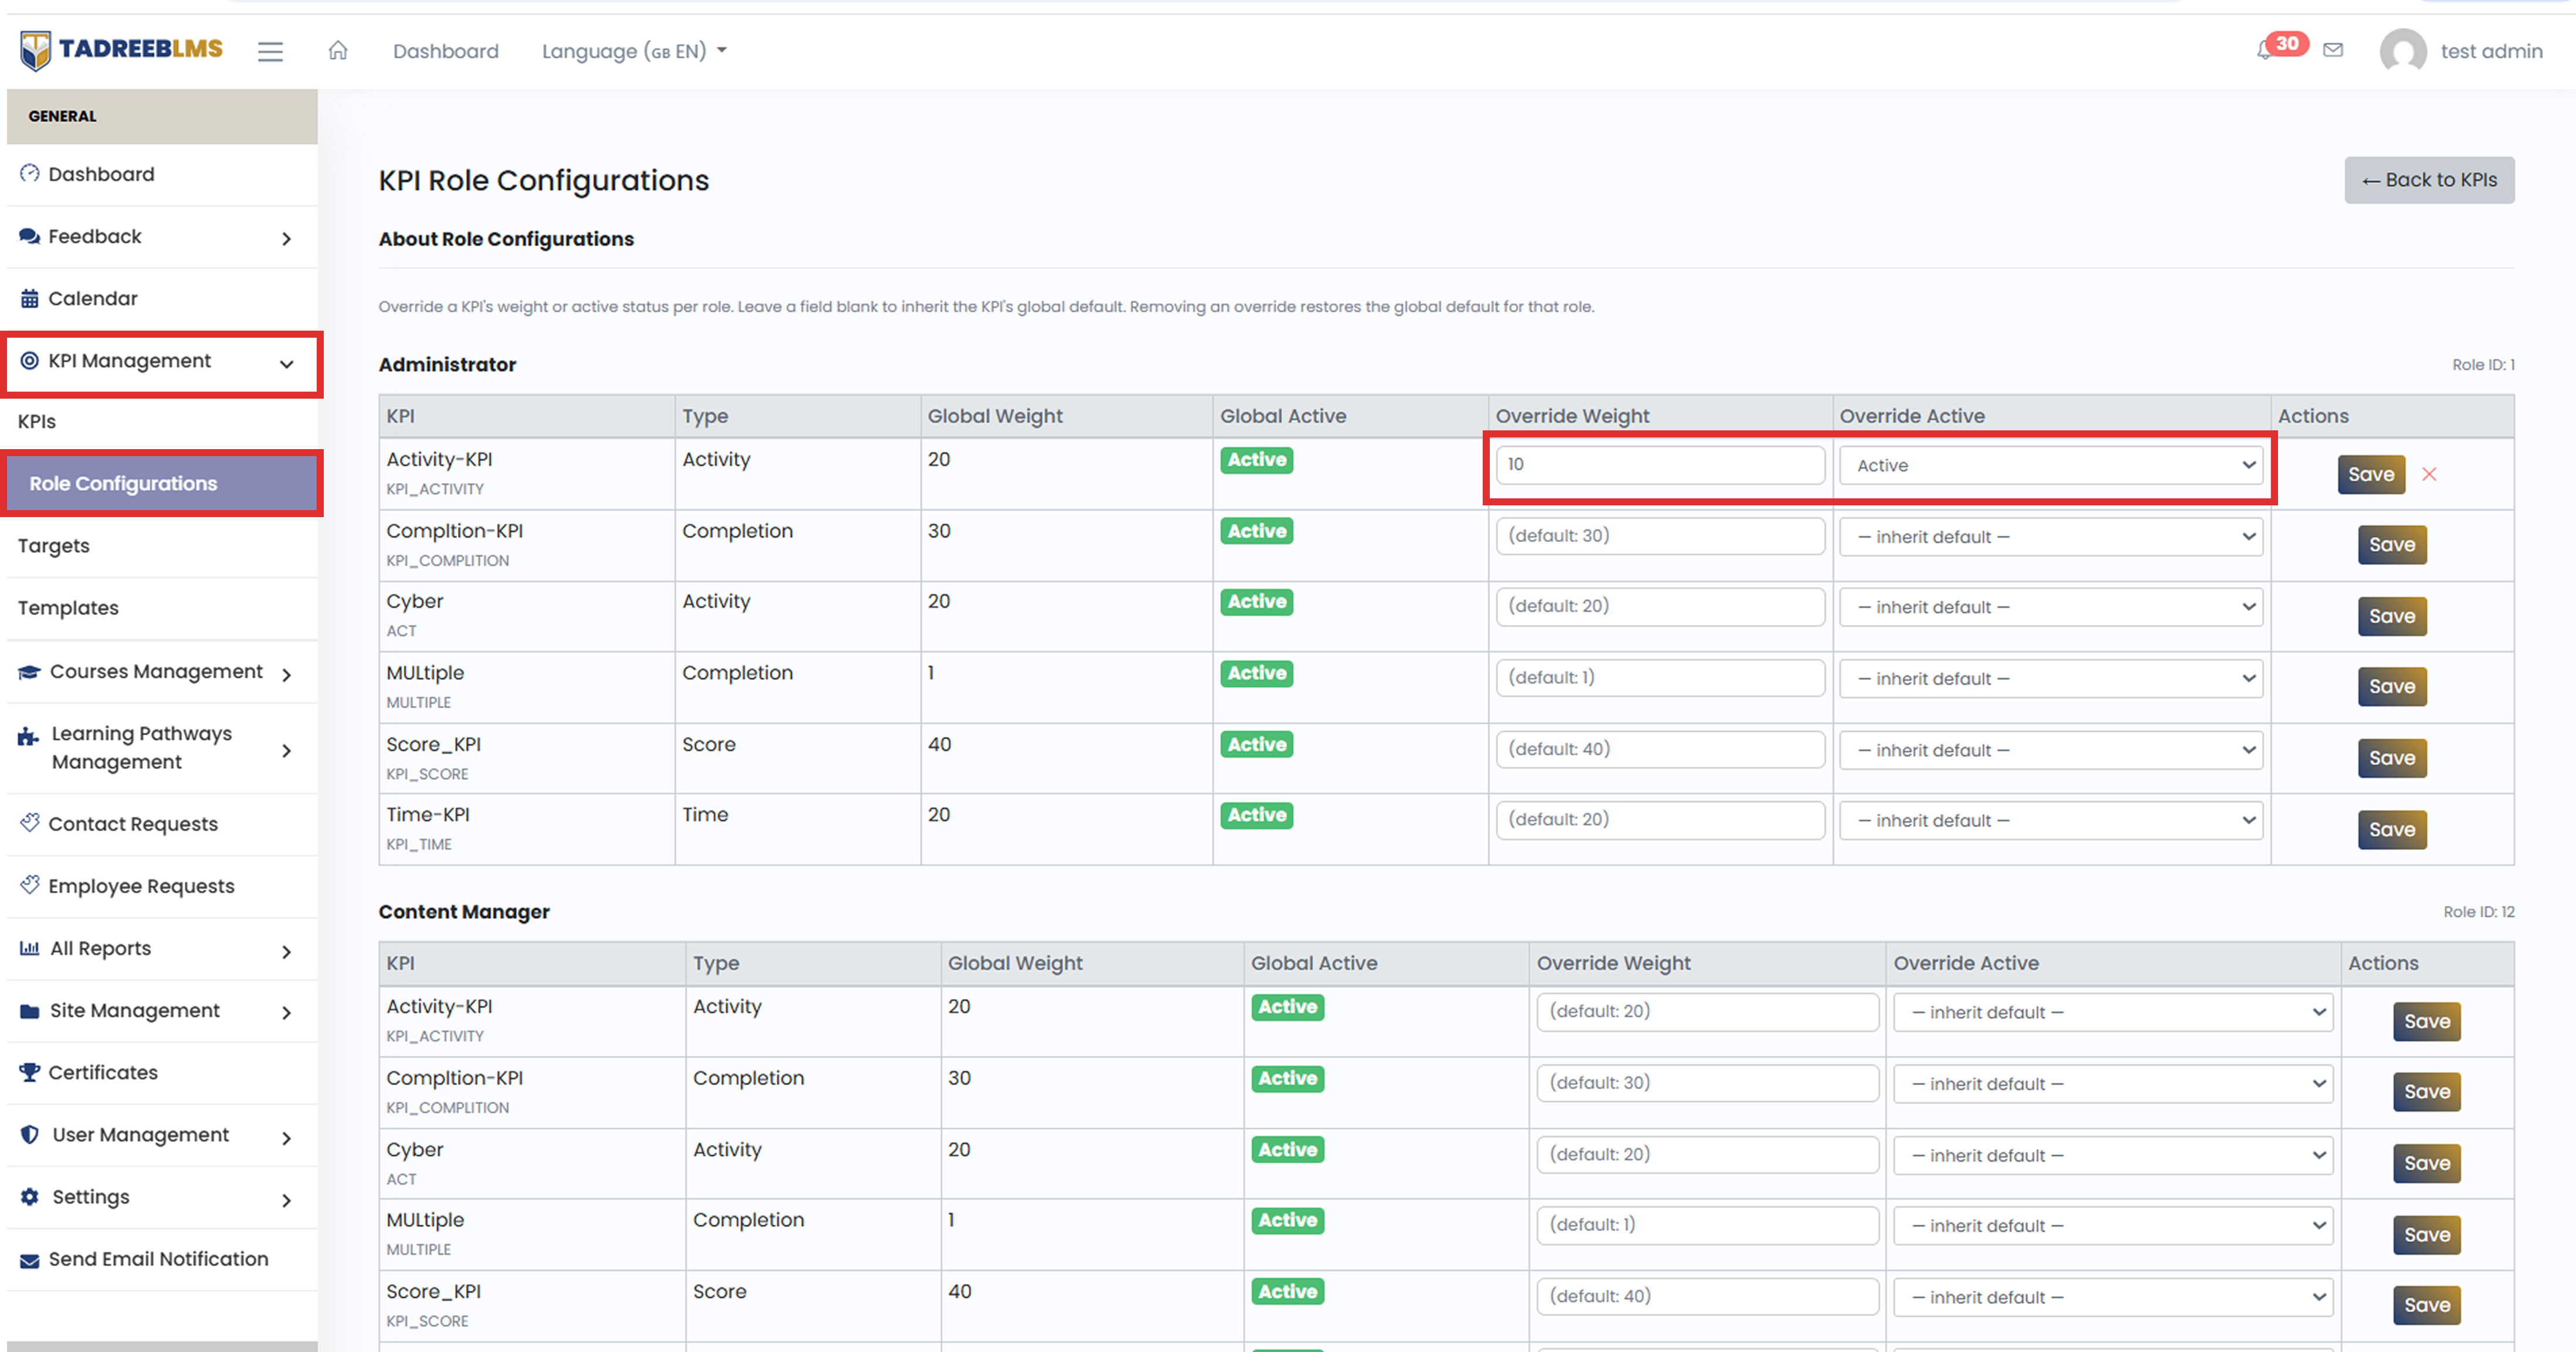2576x1352 pixels.
Task: Open Administrator MULtiple Override Active dropdown
Action: [x=2051, y=678]
